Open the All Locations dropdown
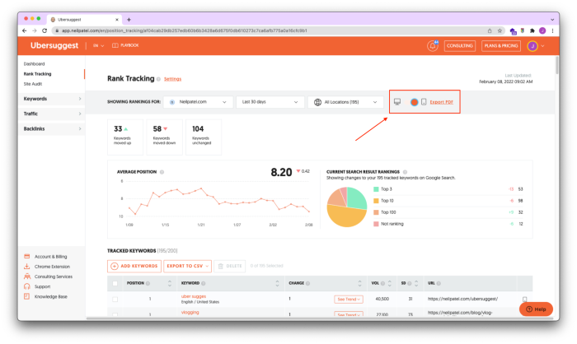Image resolution: width=577 pixels, height=344 pixels. [345, 102]
